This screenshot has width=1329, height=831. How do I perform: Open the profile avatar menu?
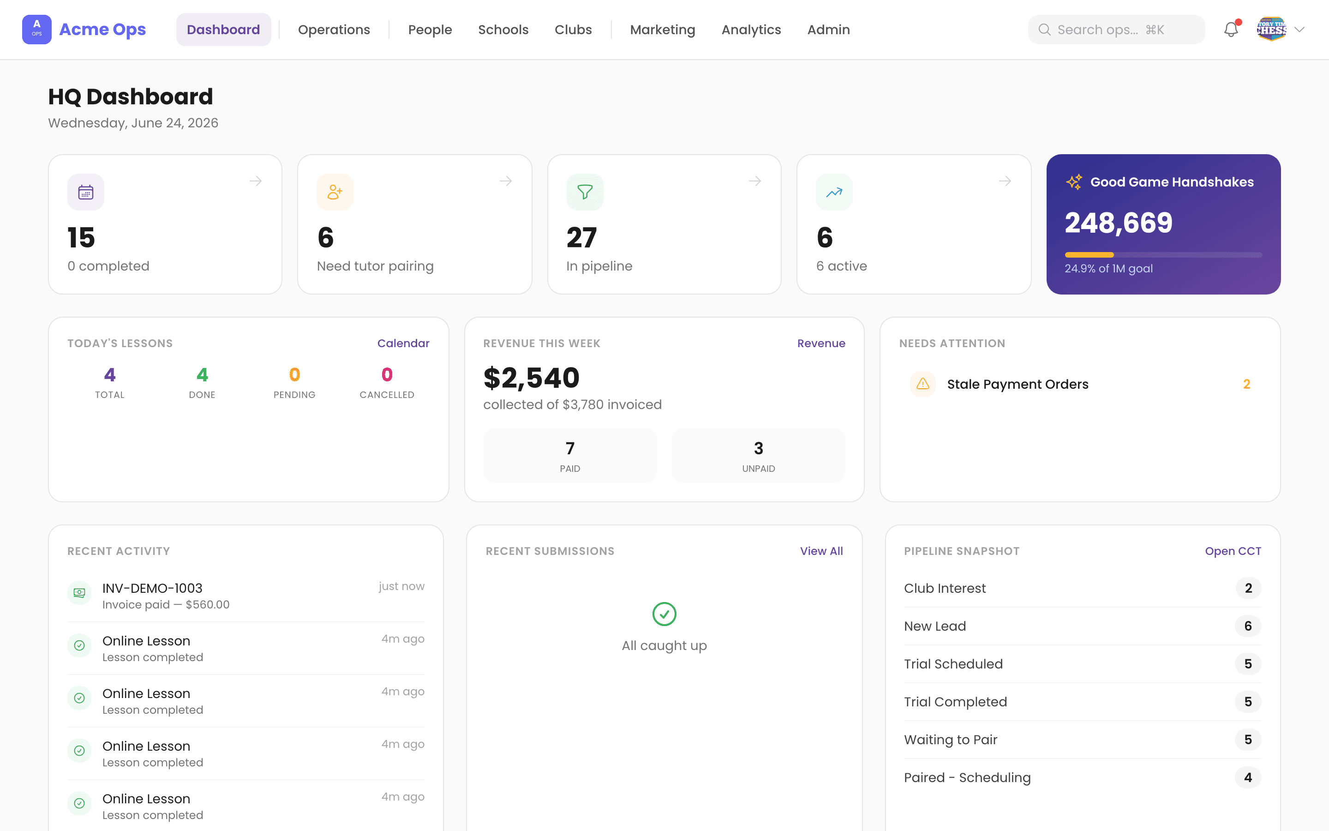tap(1272, 30)
